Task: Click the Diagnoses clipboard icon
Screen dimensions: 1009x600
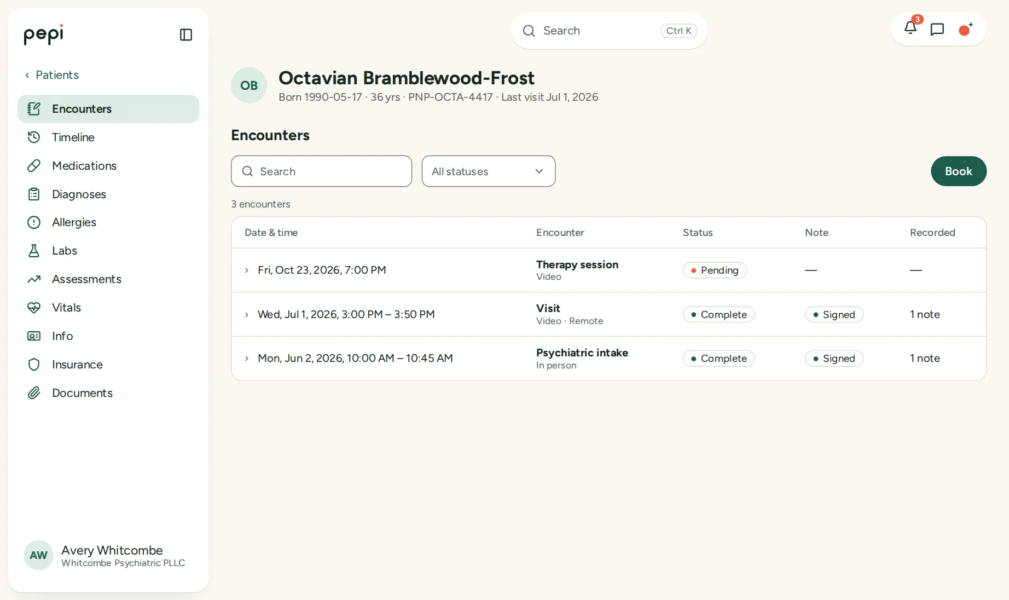Action: click(x=34, y=194)
